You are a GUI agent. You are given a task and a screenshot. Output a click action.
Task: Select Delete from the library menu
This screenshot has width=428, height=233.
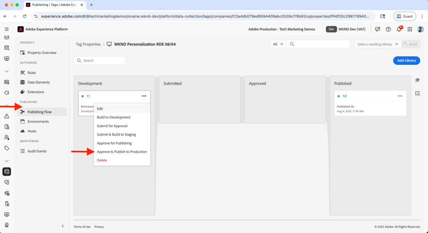click(122, 160)
